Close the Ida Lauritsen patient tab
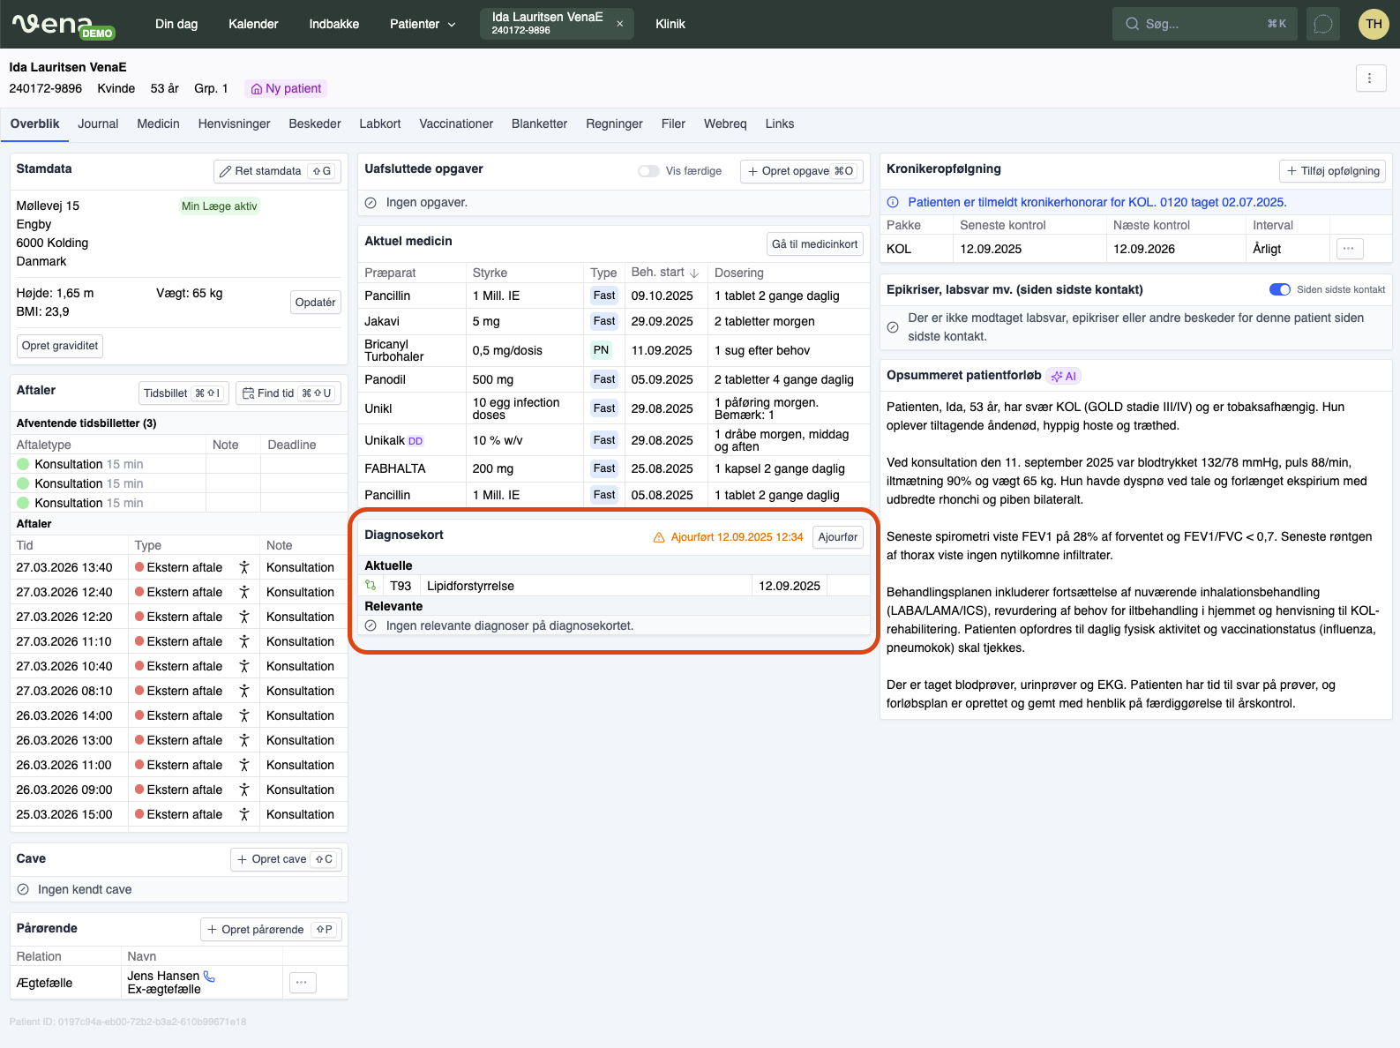The image size is (1400, 1048). click(x=619, y=24)
